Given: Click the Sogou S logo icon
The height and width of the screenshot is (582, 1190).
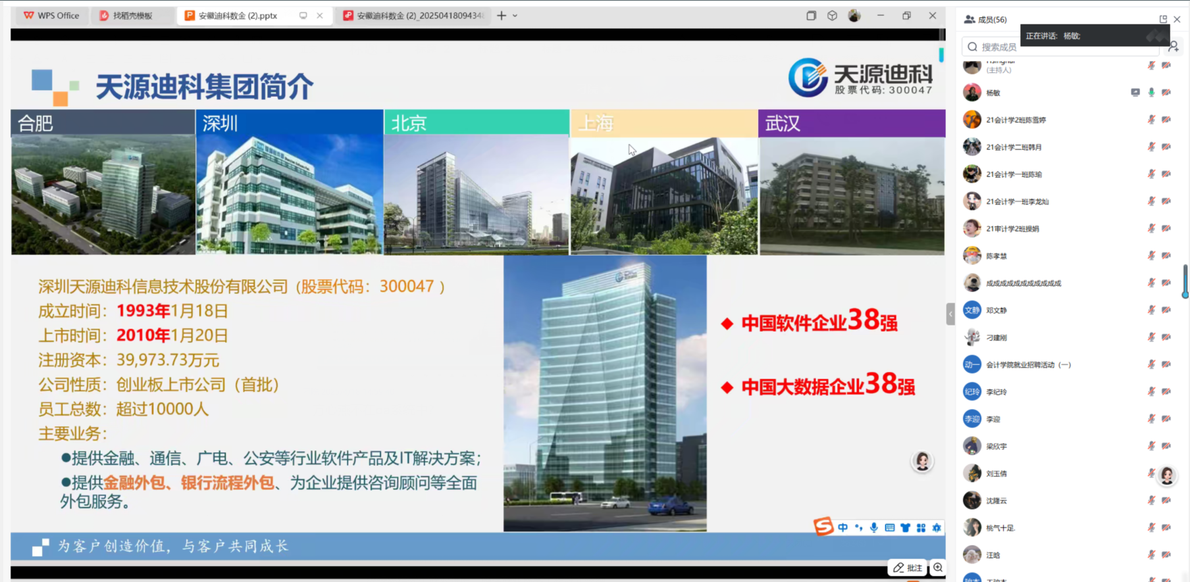Looking at the screenshot, I should point(823,526).
